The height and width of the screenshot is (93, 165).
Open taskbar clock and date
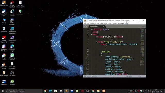155,91
